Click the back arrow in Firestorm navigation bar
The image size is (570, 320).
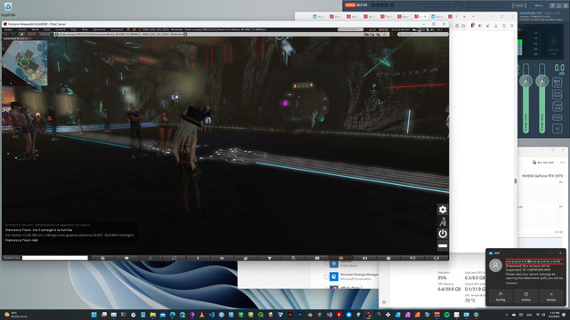click(x=6, y=35)
